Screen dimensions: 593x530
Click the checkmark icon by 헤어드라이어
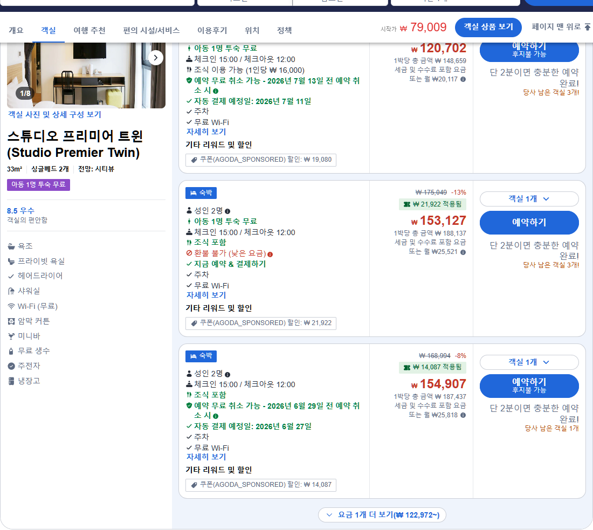click(11, 276)
